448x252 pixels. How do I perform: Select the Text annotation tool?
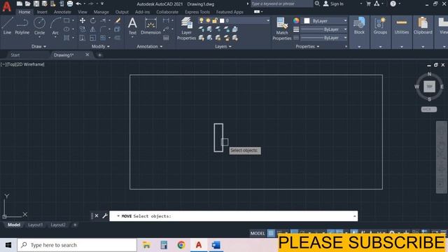(132, 26)
